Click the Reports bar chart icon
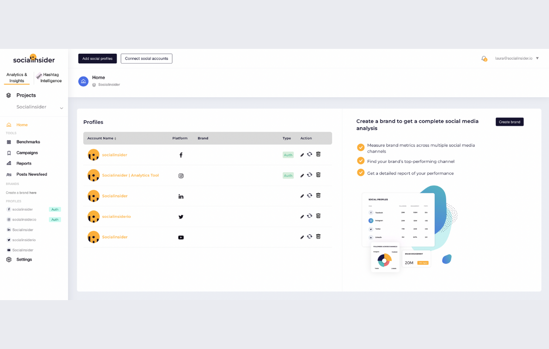The image size is (549, 349). tap(9, 163)
